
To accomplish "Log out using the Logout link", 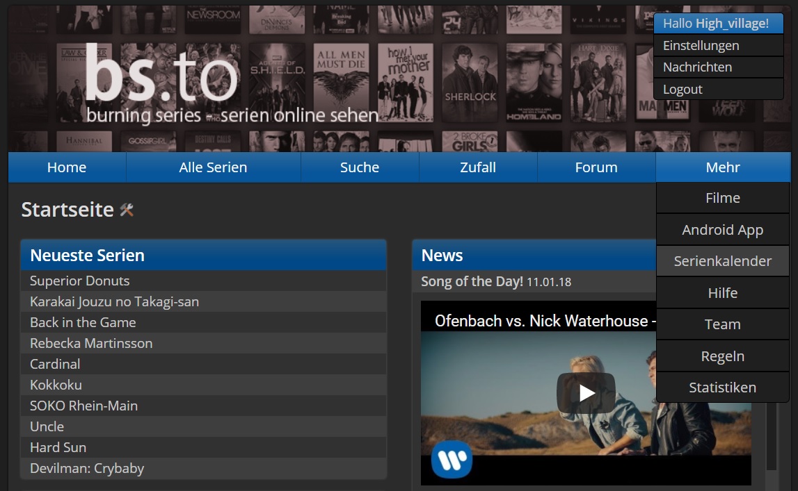I will click(683, 90).
